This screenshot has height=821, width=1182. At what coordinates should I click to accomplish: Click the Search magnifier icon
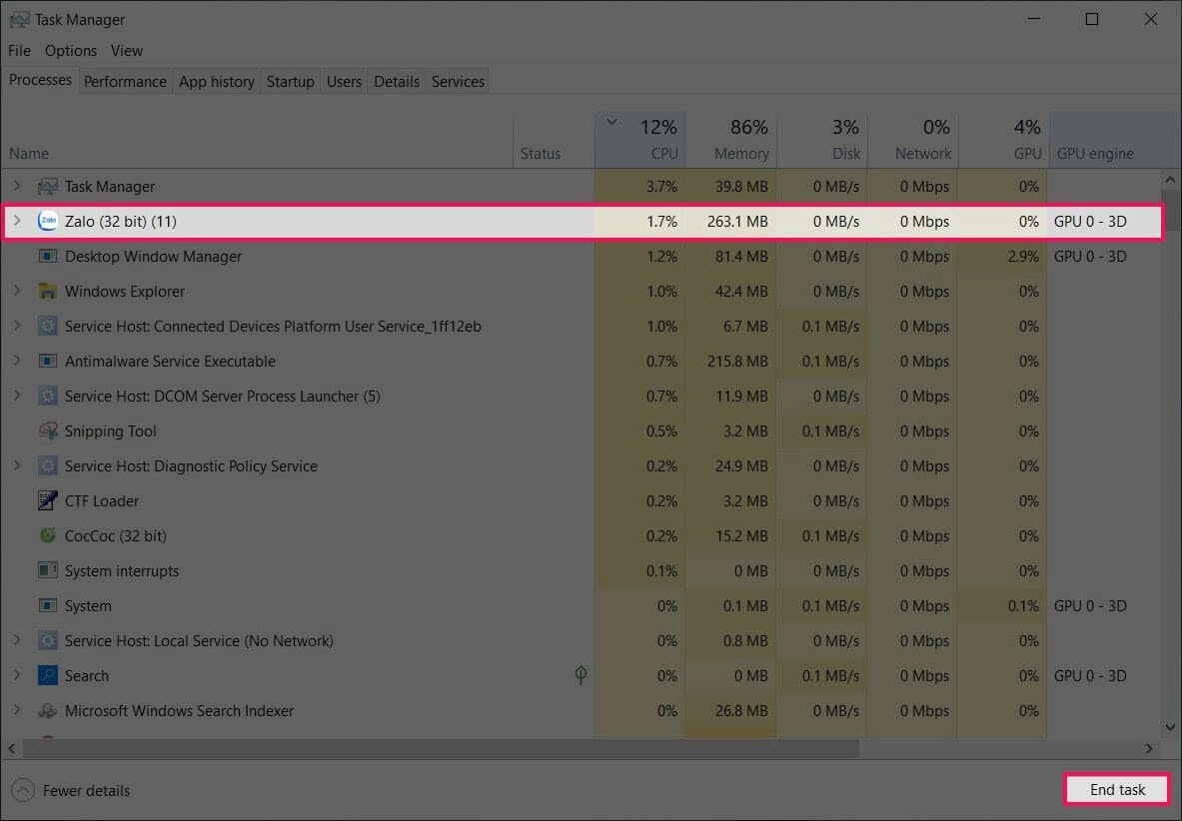tap(48, 675)
